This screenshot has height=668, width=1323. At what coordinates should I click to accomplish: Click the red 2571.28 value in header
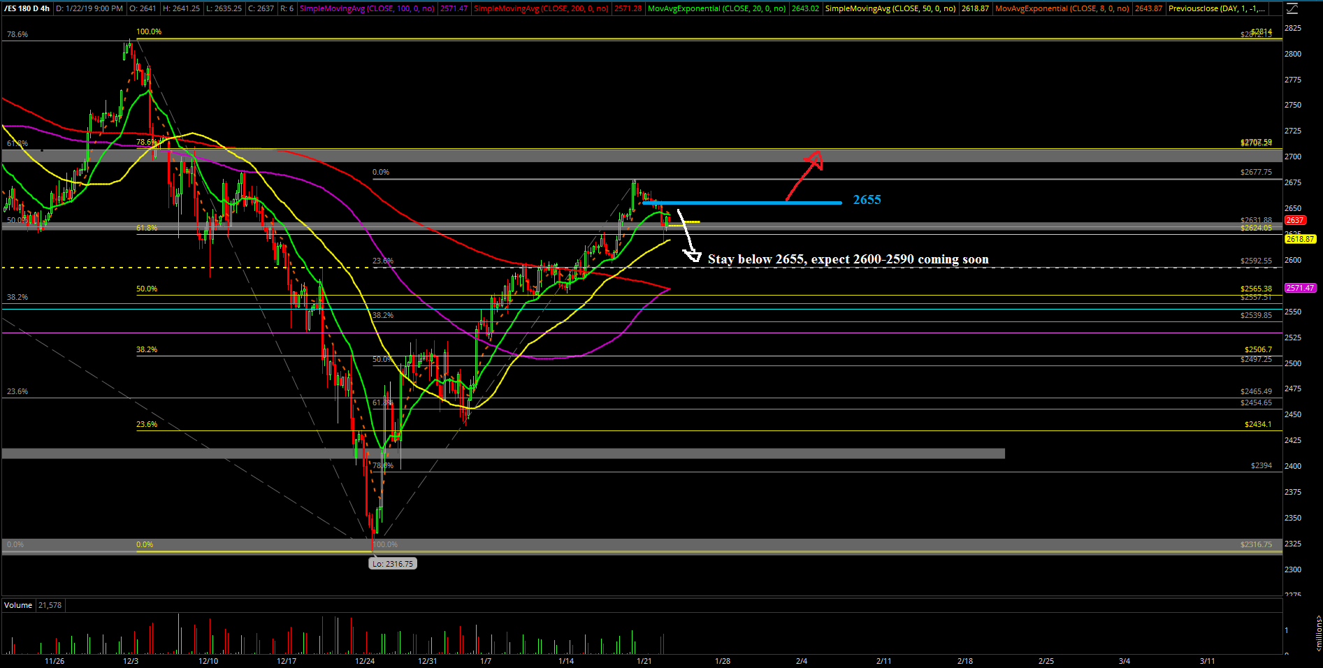tap(628, 8)
